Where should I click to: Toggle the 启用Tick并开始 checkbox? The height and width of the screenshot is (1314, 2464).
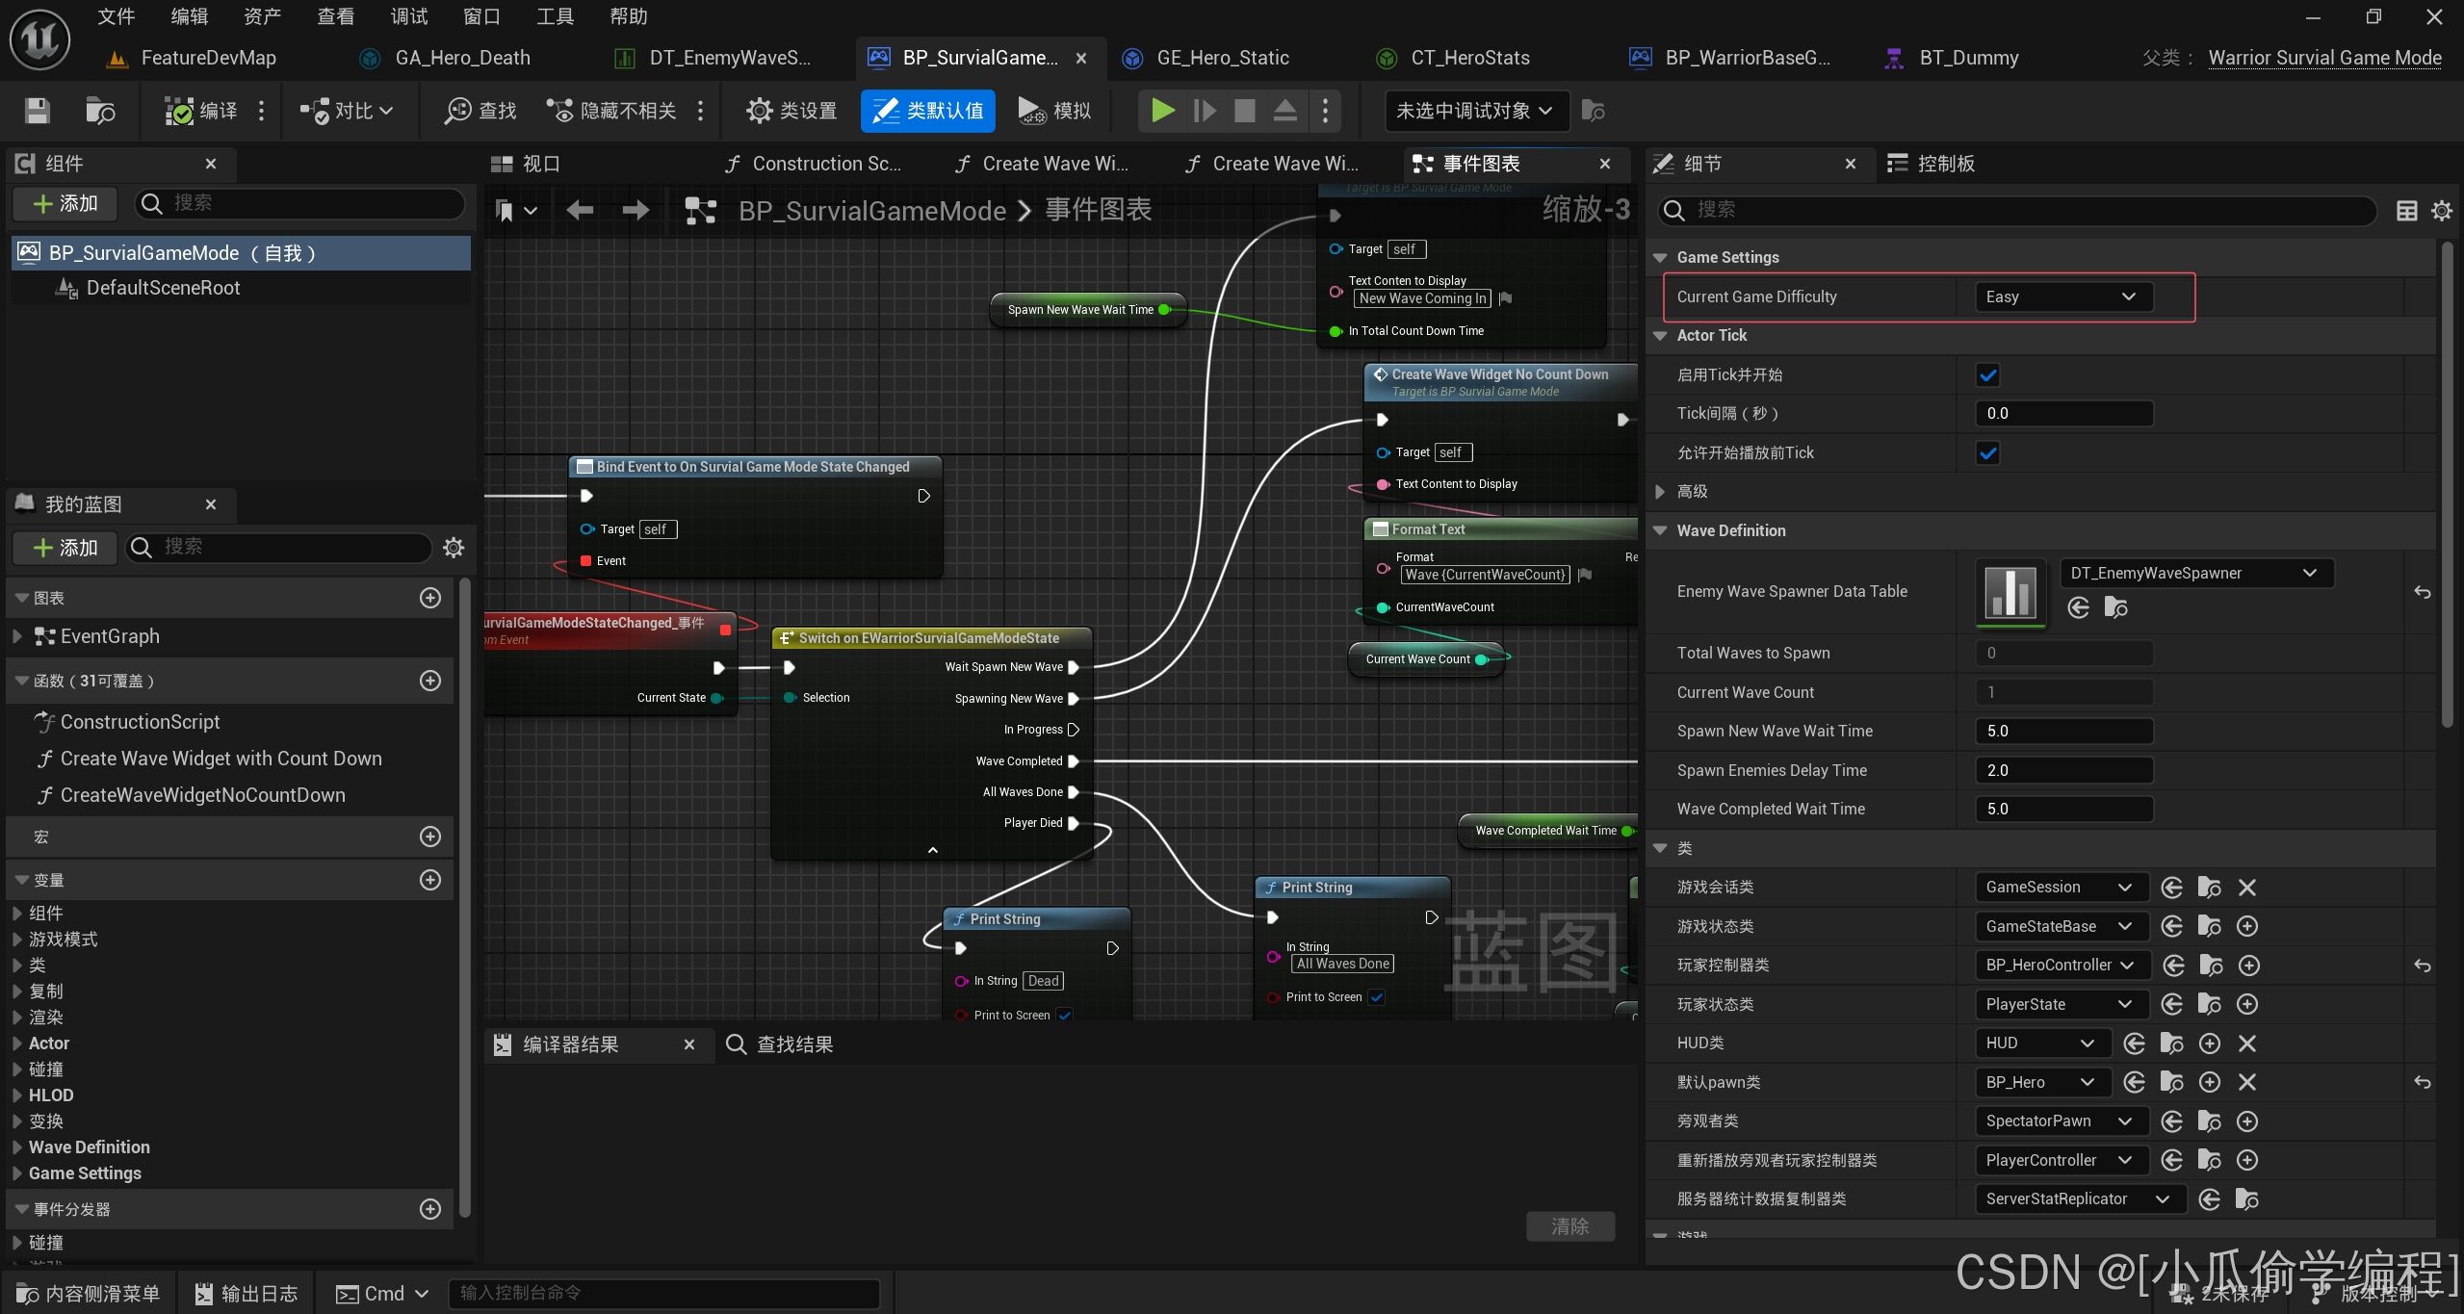tap(1987, 375)
